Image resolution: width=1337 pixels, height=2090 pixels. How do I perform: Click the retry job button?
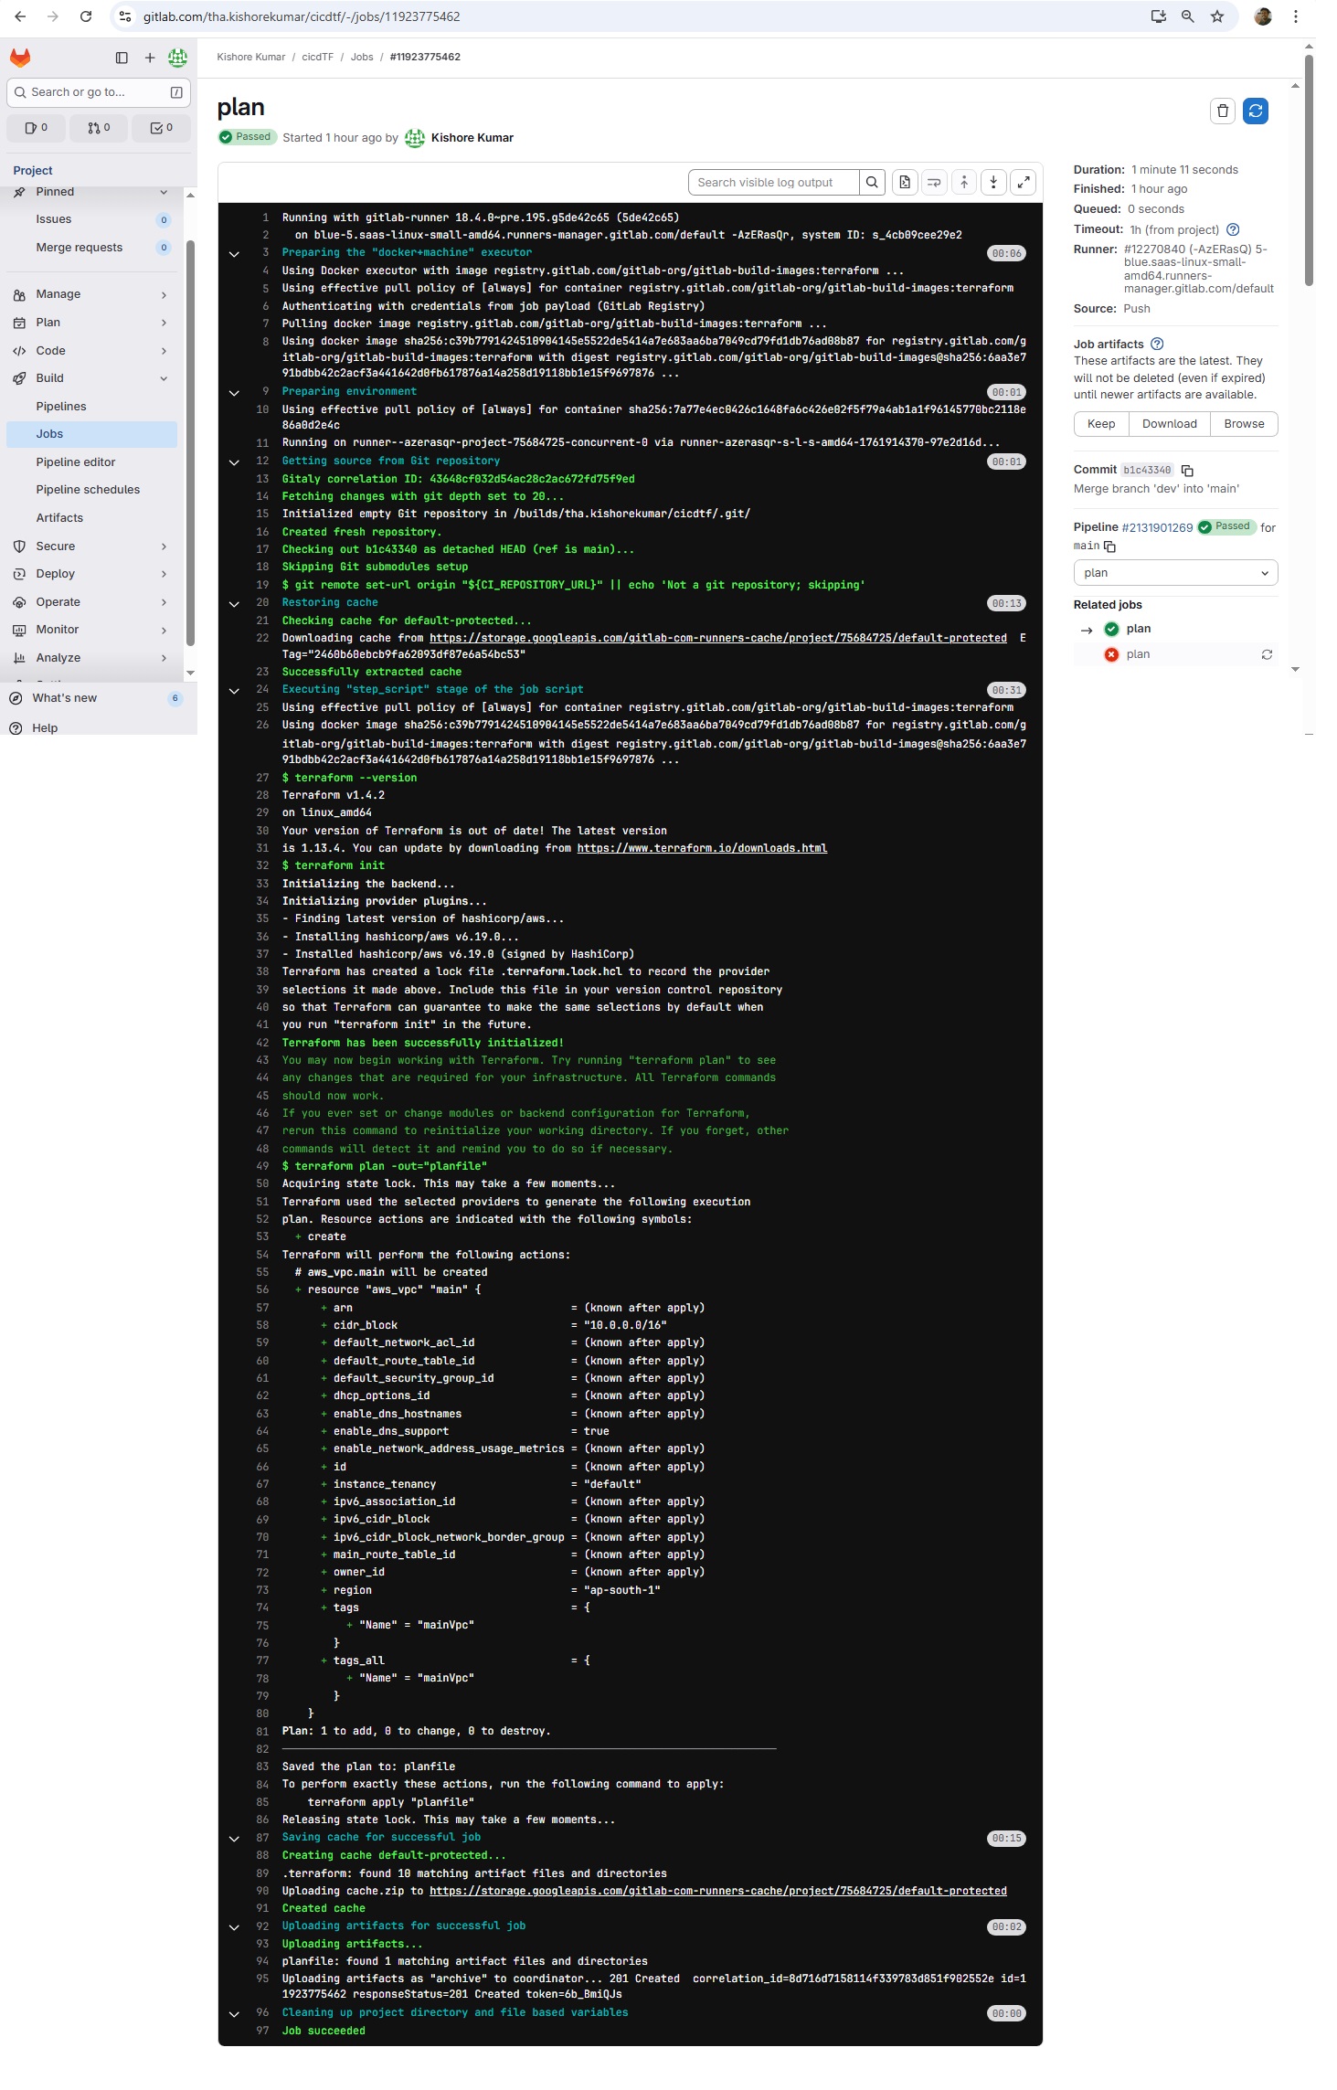tap(1255, 111)
